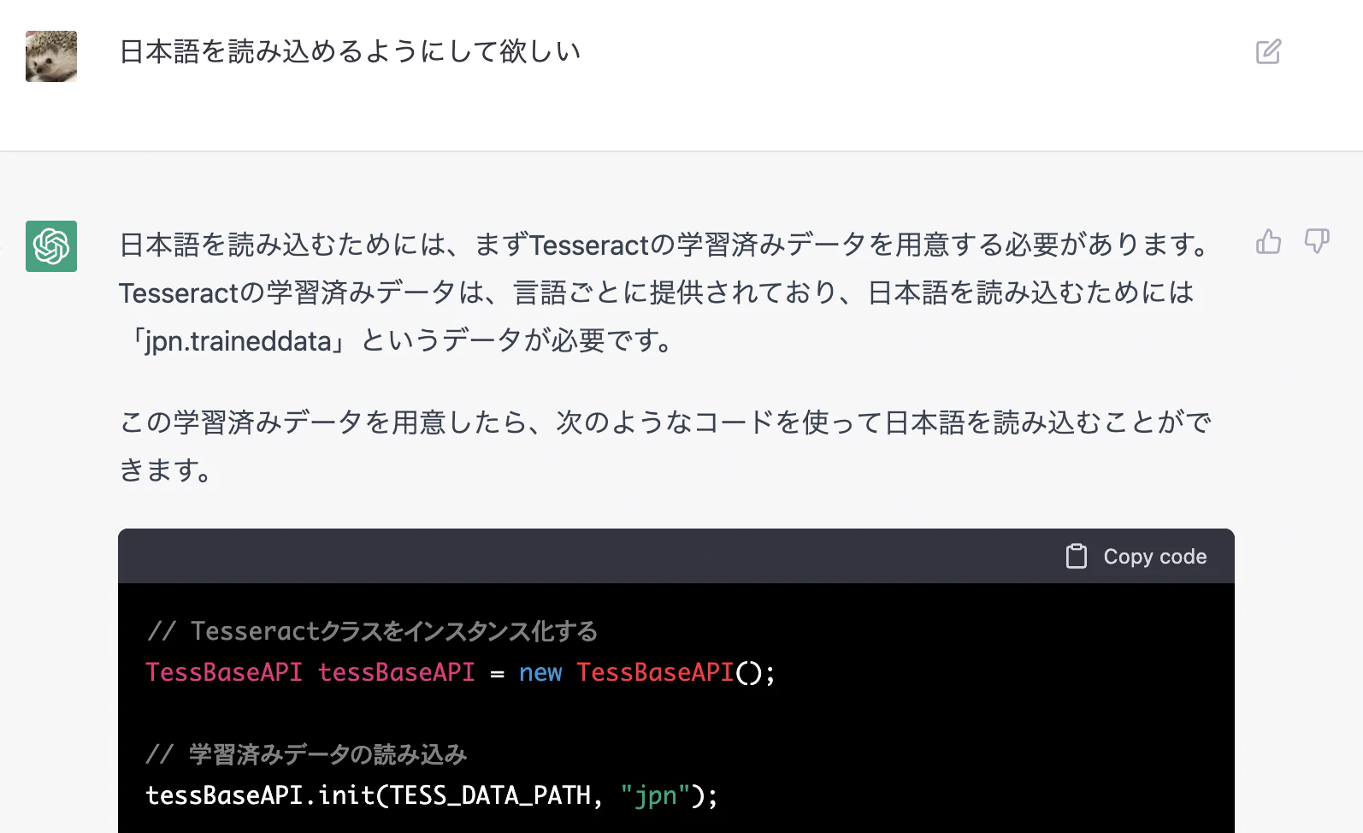Click the code line 'TessBaseAPI tessBaseAPI = new TessBaseAPI();'

(x=460, y=673)
